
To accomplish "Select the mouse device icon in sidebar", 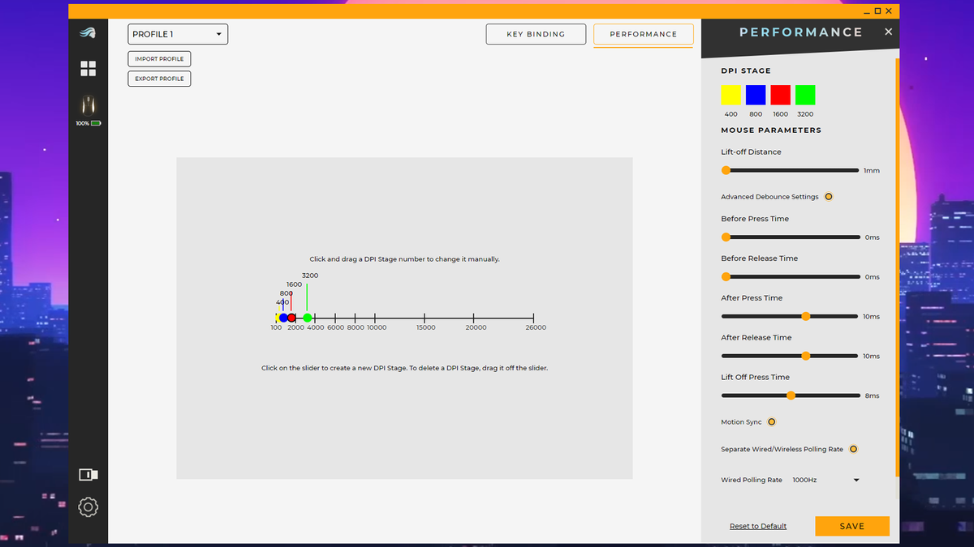I will (x=88, y=105).
